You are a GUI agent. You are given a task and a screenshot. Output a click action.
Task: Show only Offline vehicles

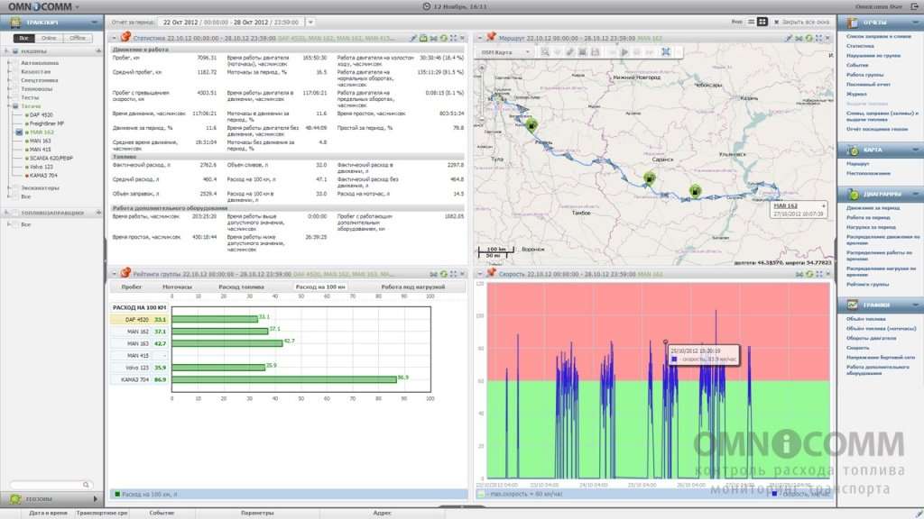78,38
